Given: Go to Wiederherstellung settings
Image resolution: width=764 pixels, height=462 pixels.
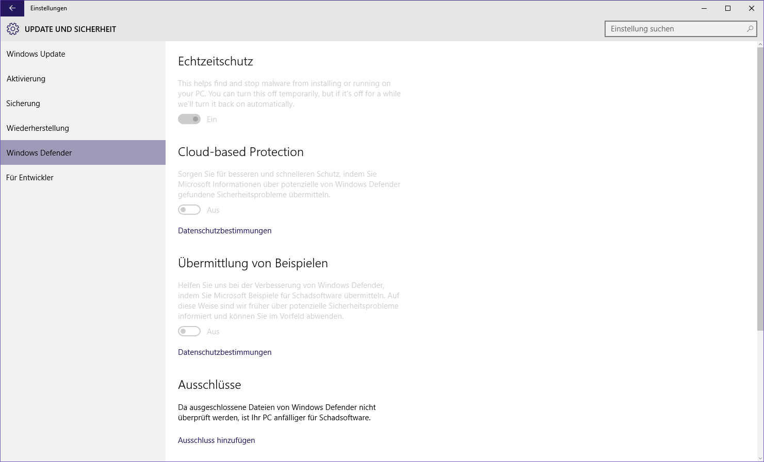Looking at the screenshot, I should tap(83, 128).
